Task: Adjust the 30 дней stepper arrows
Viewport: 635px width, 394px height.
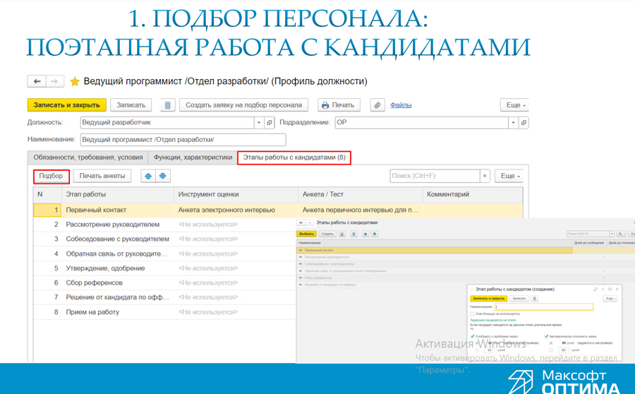Action: (495, 350)
